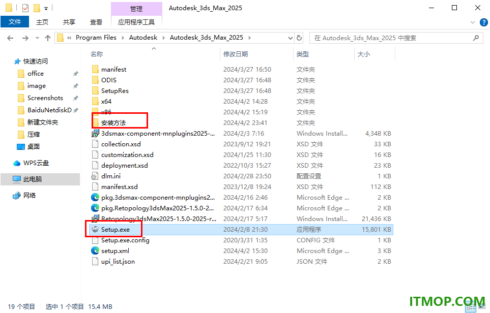Select the upi_list.json file

pos(118,262)
